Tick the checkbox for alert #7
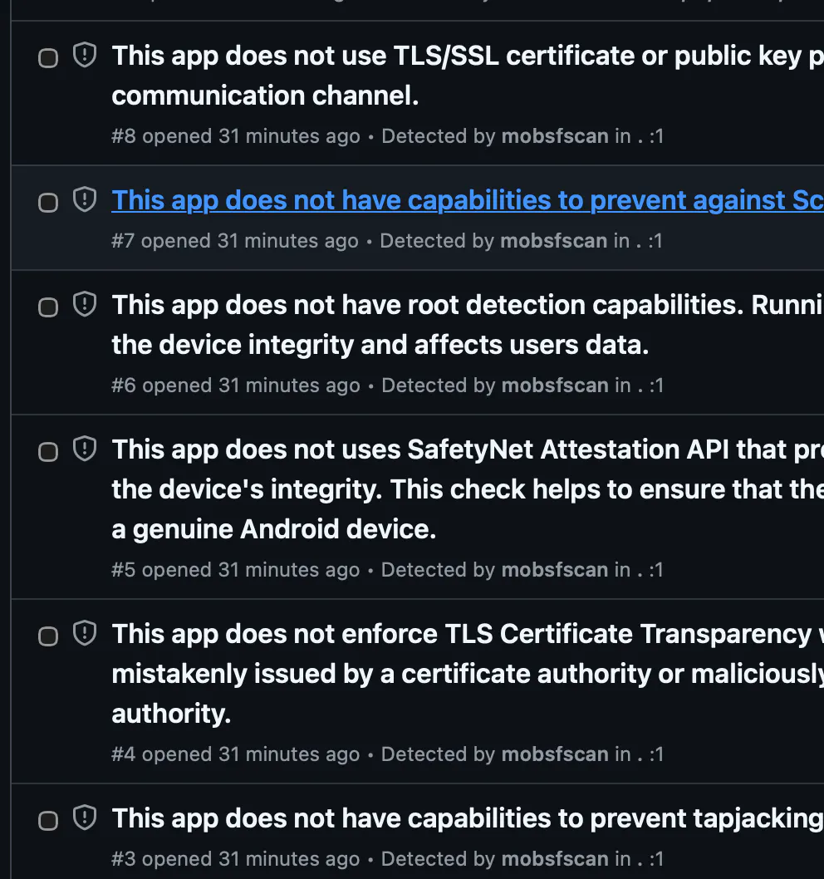 [x=49, y=203]
